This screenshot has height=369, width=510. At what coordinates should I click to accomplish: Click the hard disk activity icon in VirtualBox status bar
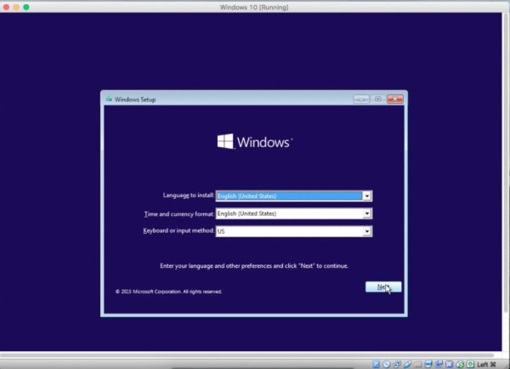(376, 364)
